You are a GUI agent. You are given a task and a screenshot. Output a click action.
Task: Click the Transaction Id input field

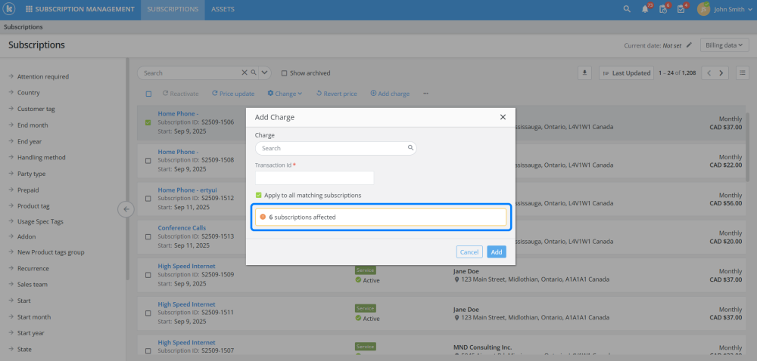pos(314,178)
